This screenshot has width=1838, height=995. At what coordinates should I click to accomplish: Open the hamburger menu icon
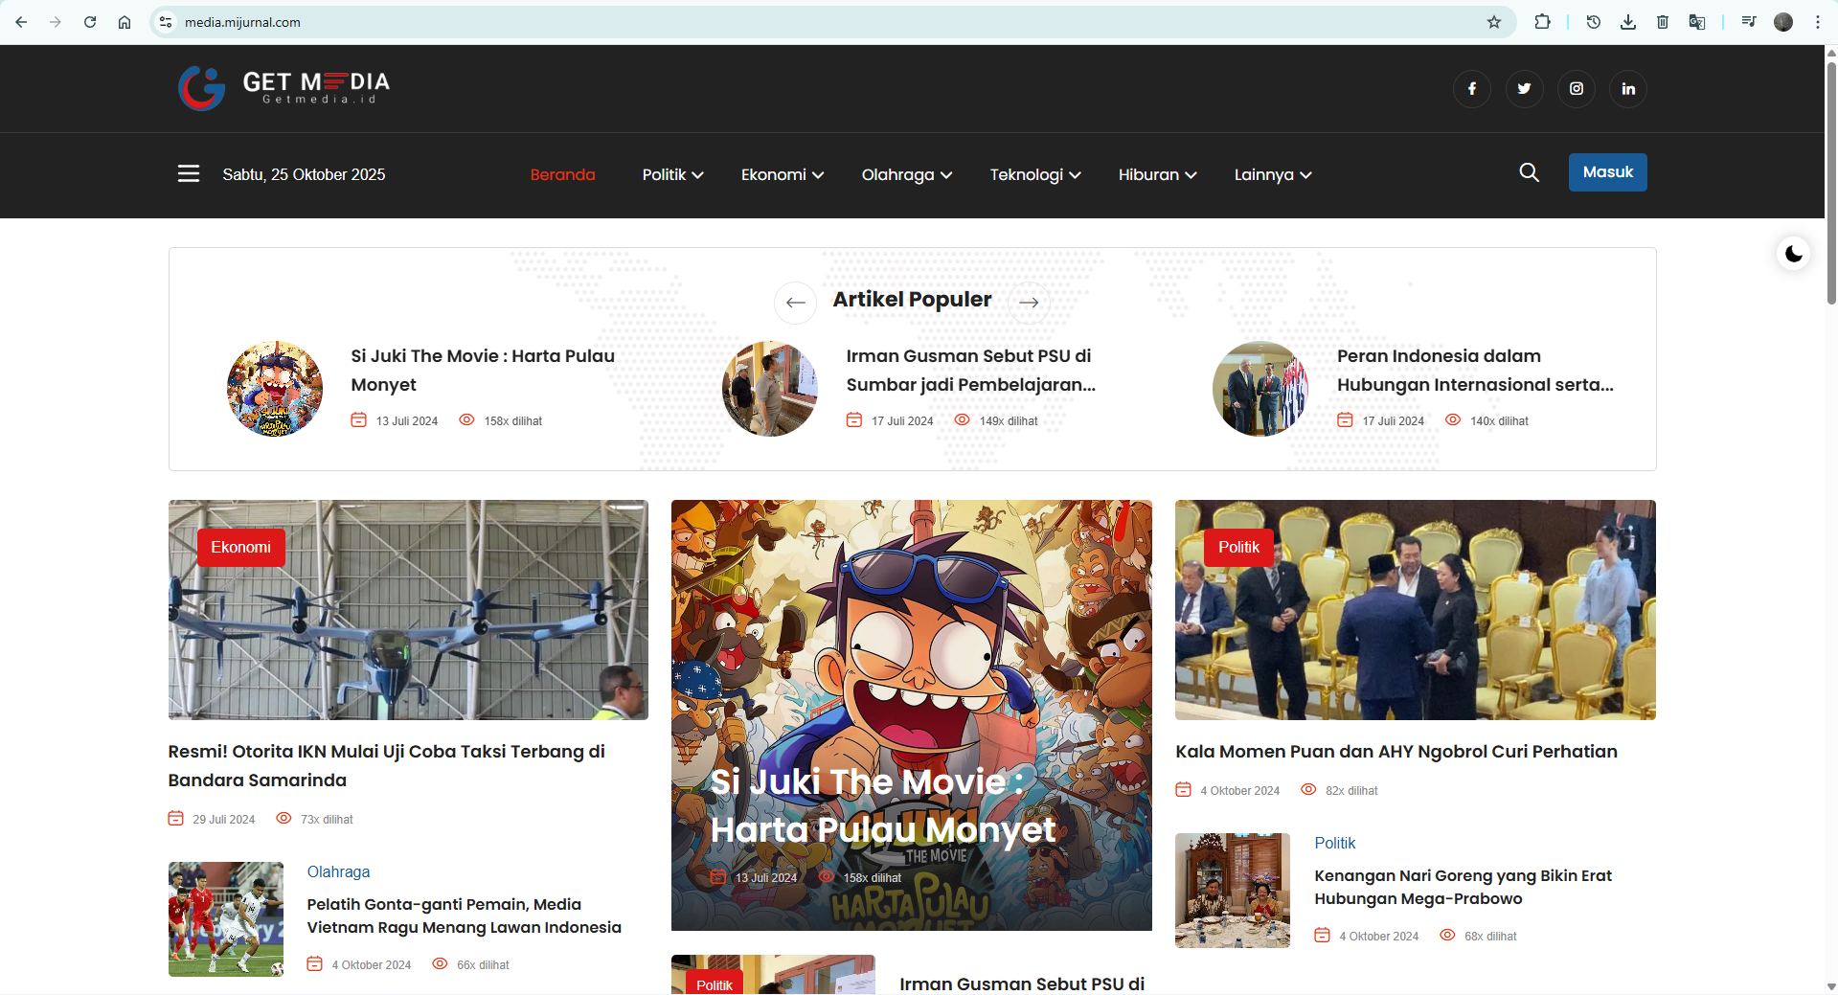189,173
